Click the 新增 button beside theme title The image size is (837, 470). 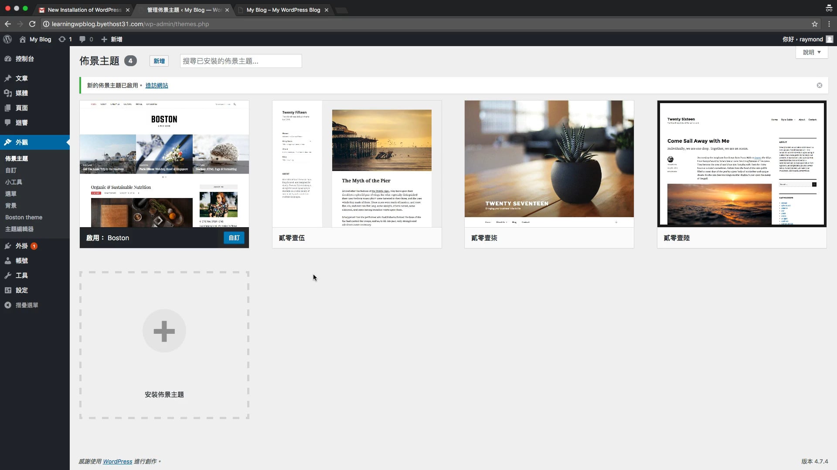pyautogui.click(x=159, y=61)
